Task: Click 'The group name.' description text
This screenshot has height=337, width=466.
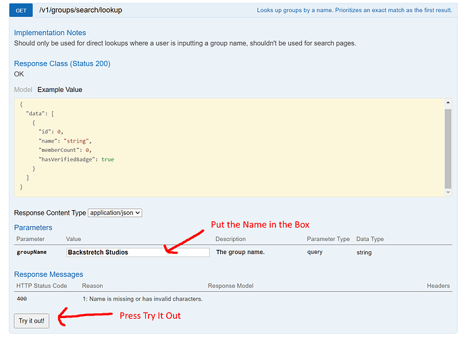Action: click(x=240, y=252)
